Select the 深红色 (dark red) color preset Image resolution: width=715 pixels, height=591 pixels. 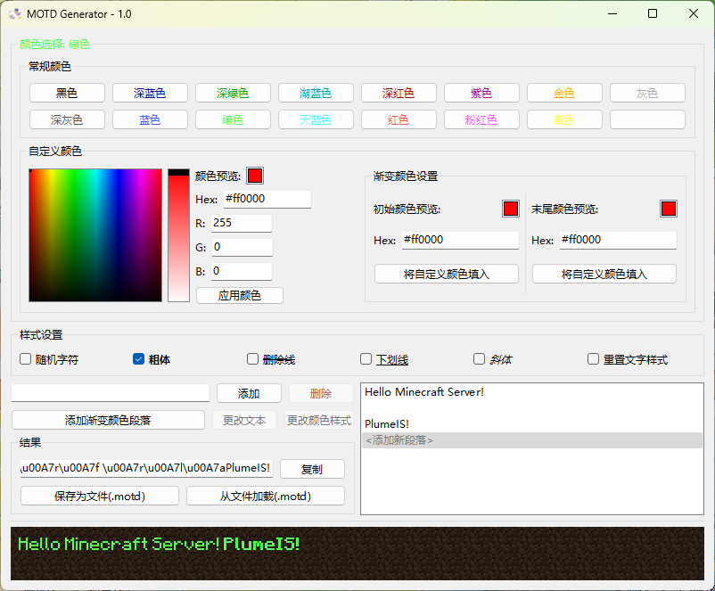[399, 92]
